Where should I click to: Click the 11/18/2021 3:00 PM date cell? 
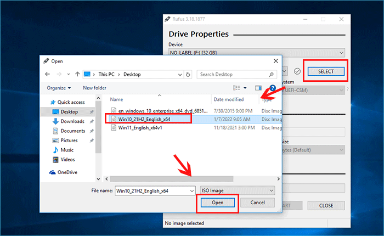tap(234, 128)
